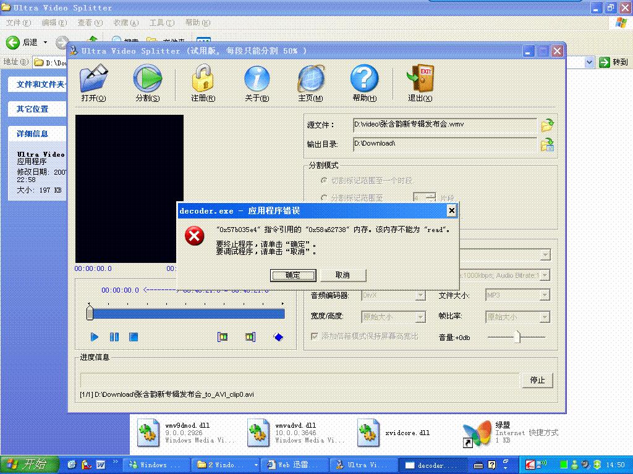Toggle 添加信箱模式保持屏幕高宽比 checkbox
The height and width of the screenshot is (474, 633).
pos(314,336)
